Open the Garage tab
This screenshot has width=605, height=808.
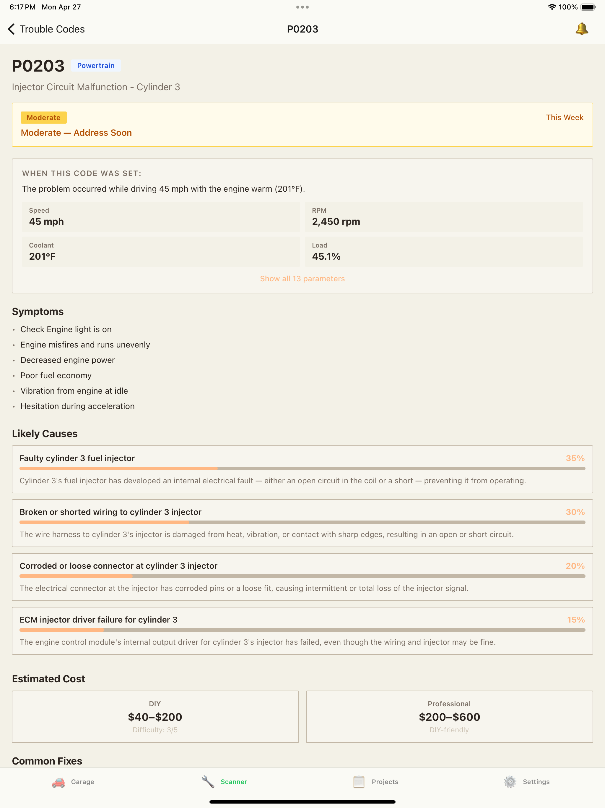tap(73, 782)
